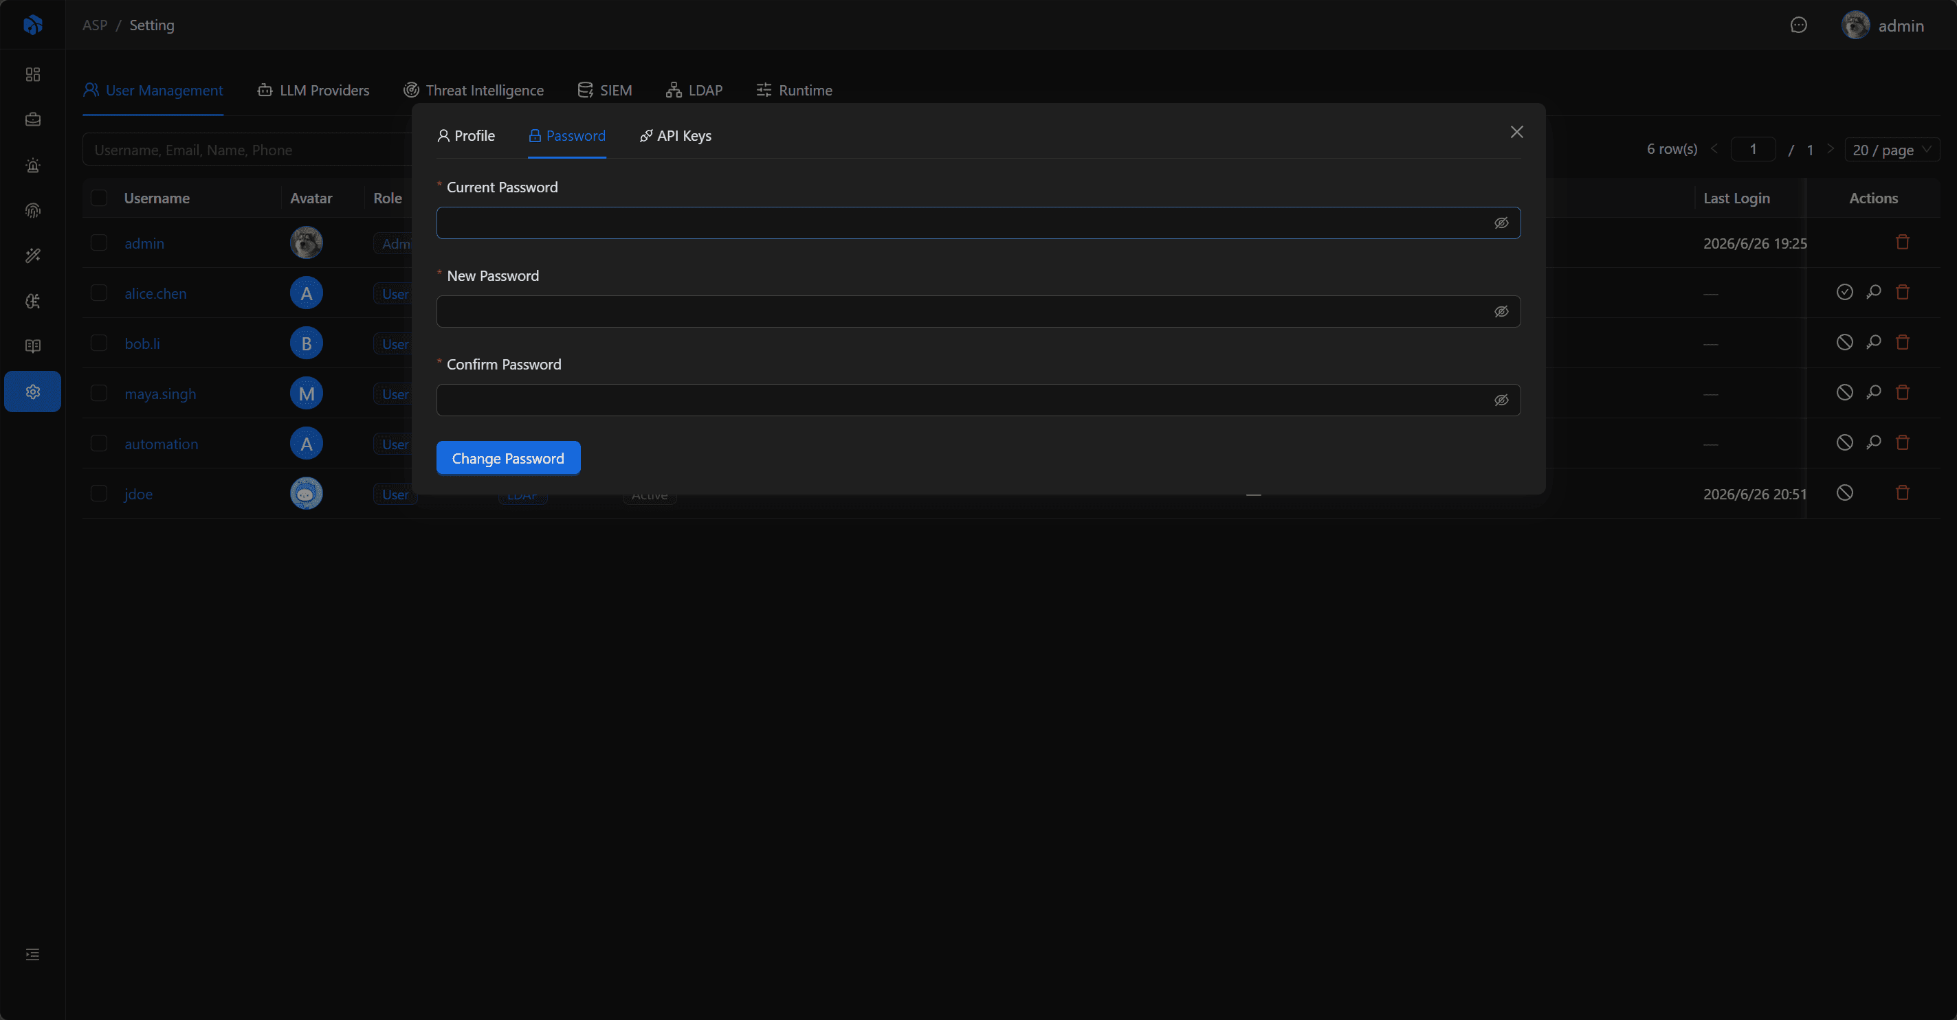Tick the select-all checkbox in table header
1957x1020 pixels.
(x=99, y=198)
